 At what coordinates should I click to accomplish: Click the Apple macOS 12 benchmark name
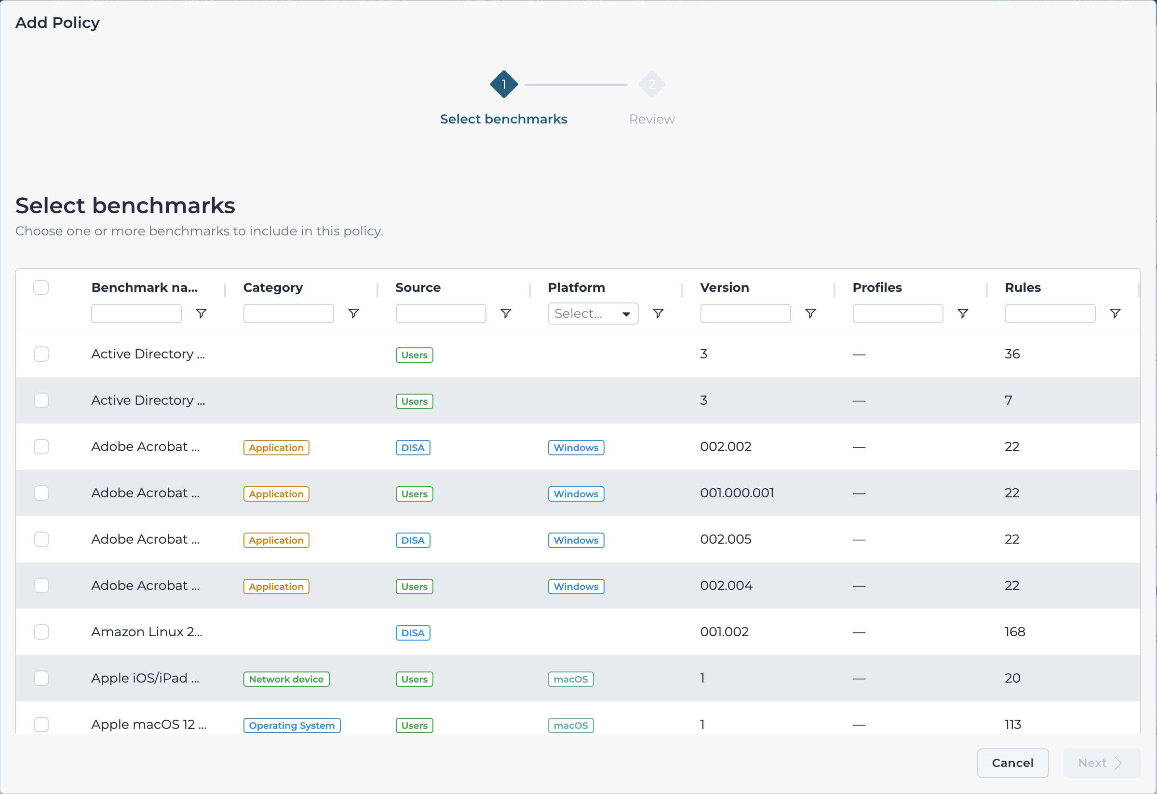[149, 725]
